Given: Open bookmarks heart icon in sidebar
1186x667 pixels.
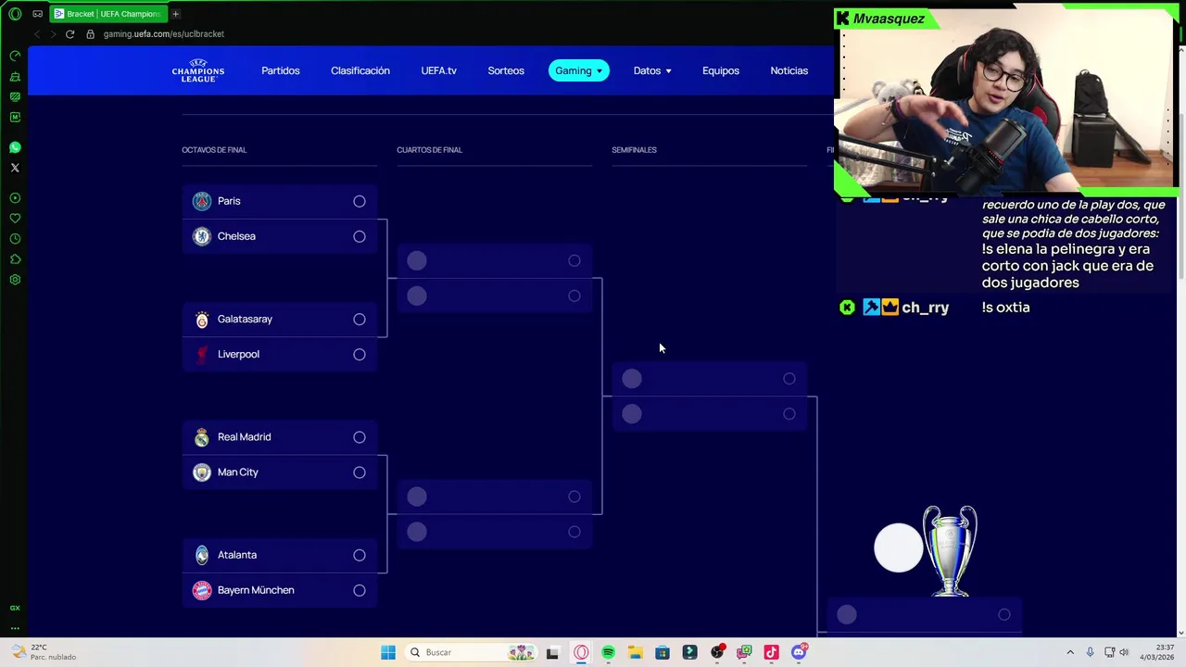Looking at the screenshot, I should 15,219.
